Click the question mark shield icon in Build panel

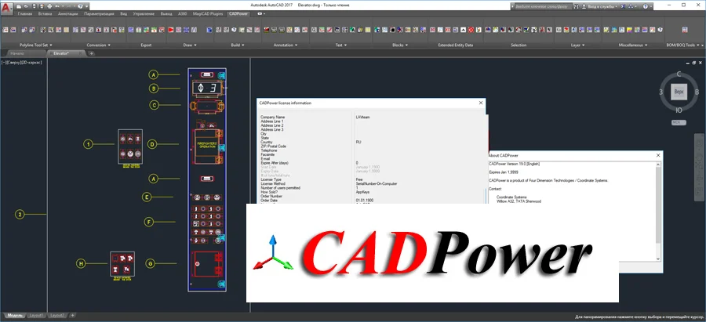(234, 30)
